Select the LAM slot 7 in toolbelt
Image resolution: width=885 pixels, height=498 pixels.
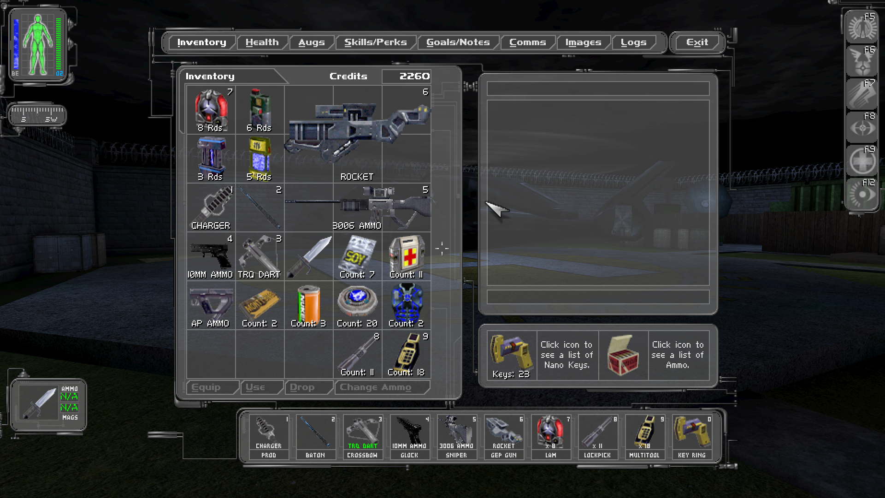(x=551, y=437)
